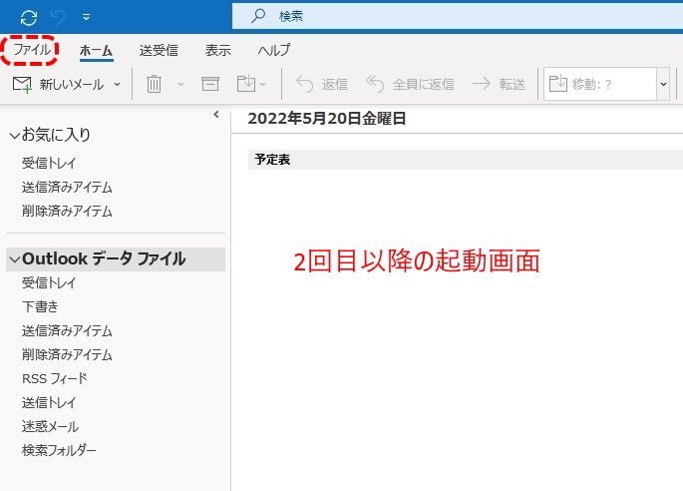Open the RSS フィード folder
The width and height of the screenshot is (683, 491).
tap(55, 378)
